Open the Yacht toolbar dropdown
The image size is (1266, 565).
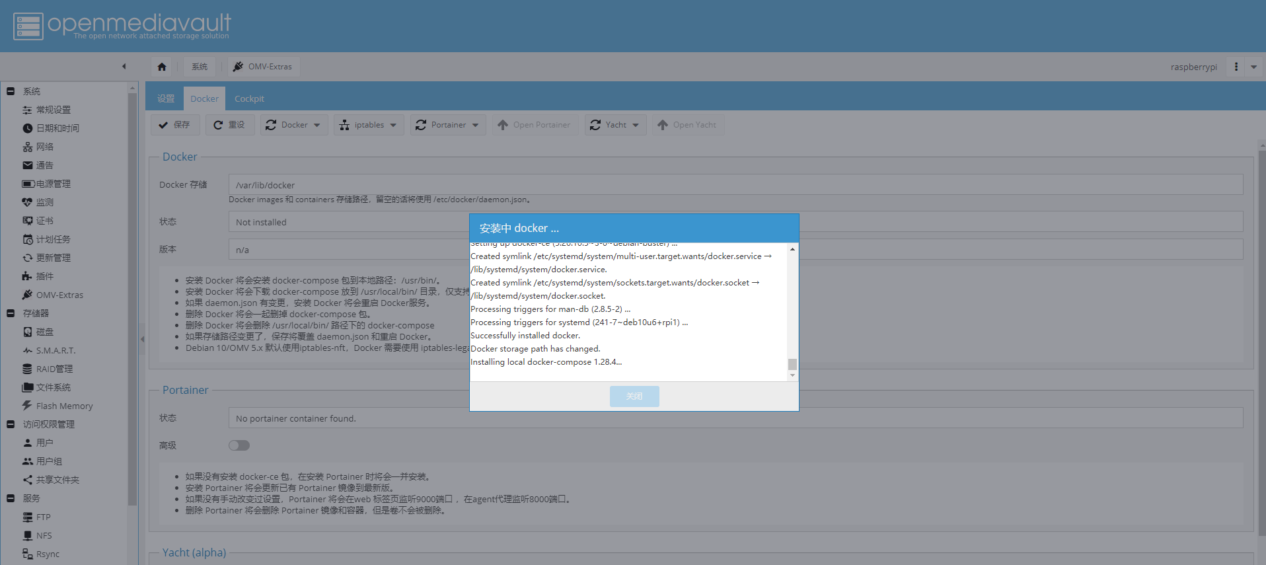click(x=615, y=125)
